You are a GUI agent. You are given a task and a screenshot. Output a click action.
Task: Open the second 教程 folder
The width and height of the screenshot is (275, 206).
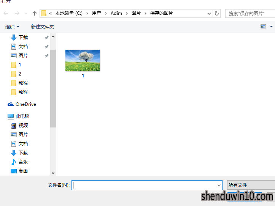click(x=19, y=92)
